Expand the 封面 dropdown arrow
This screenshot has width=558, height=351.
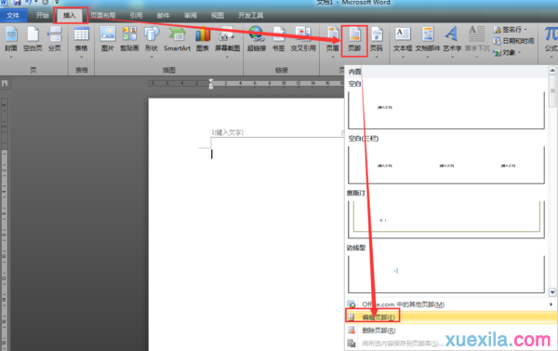11,57
